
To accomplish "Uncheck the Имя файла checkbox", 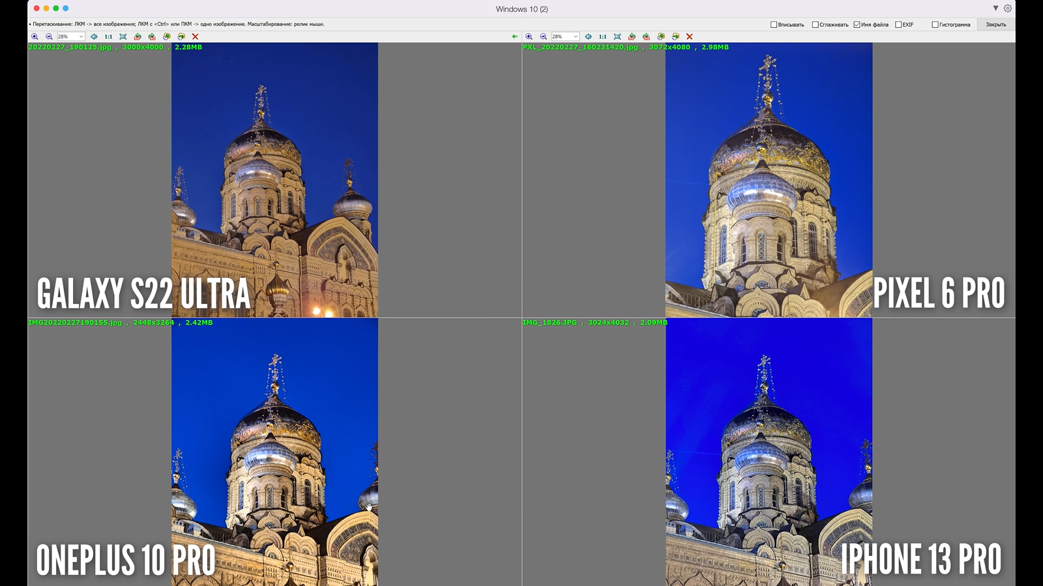I will (857, 25).
